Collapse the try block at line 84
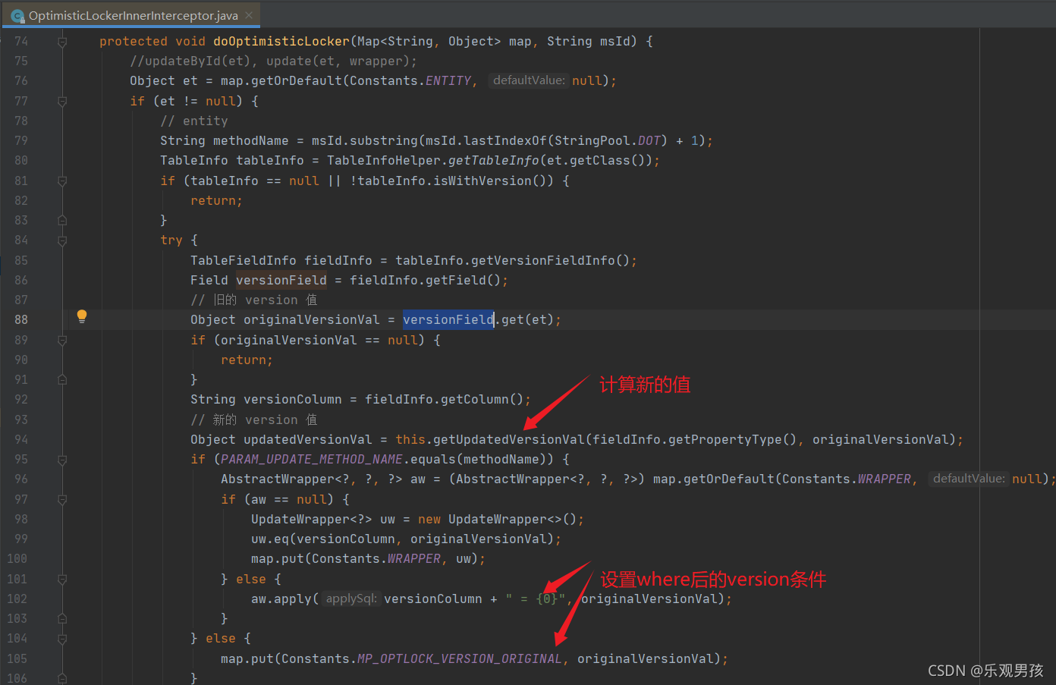This screenshot has width=1056, height=685. point(62,240)
